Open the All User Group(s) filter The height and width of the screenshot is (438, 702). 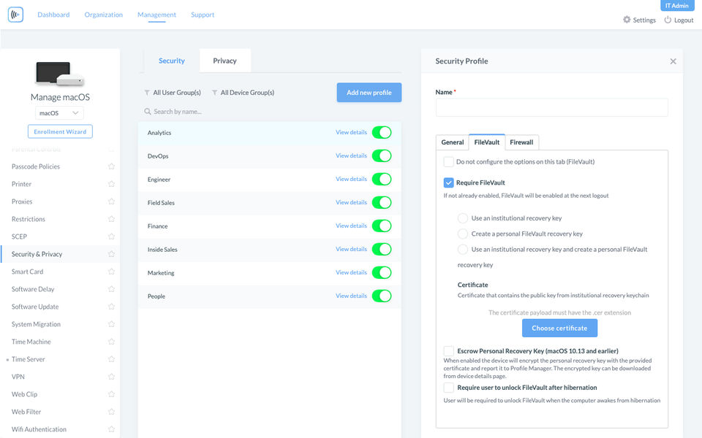point(173,93)
